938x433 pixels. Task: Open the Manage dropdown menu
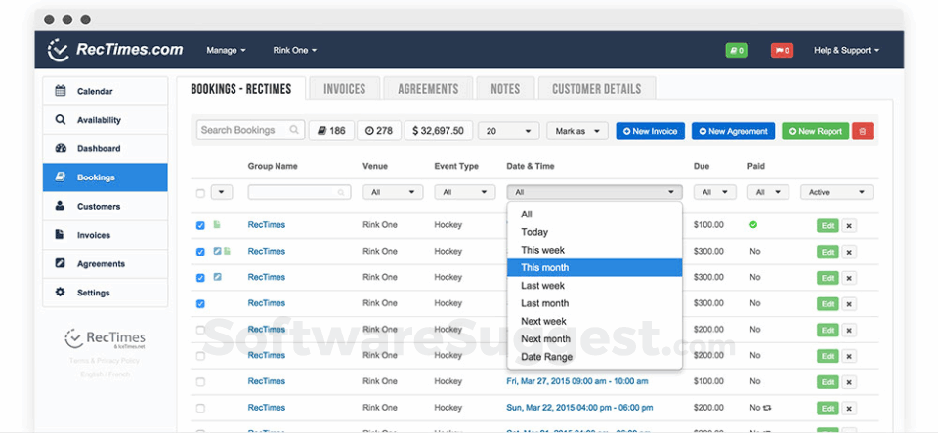226,50
